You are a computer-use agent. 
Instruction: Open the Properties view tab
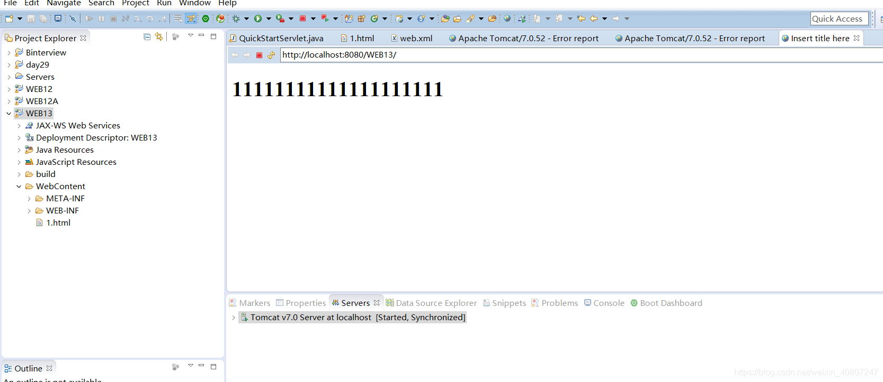point(301,303)
